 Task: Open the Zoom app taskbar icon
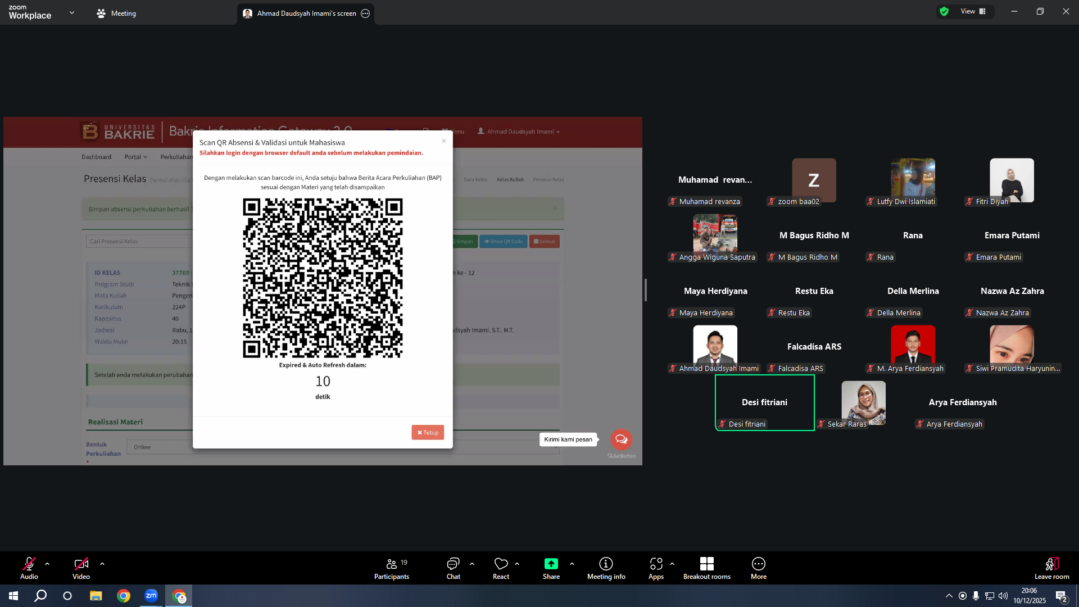click(x=151, y=596)
